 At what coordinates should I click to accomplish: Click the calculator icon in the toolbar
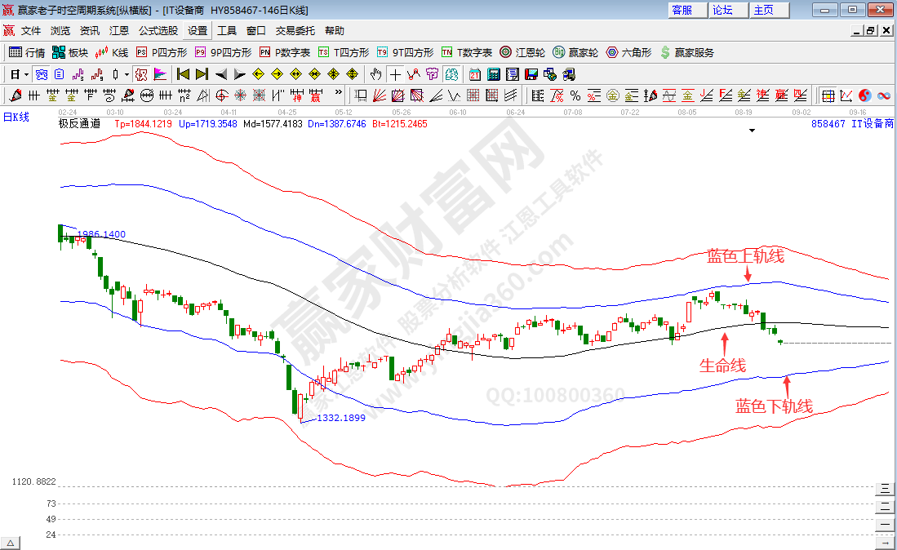pos(493,74)
